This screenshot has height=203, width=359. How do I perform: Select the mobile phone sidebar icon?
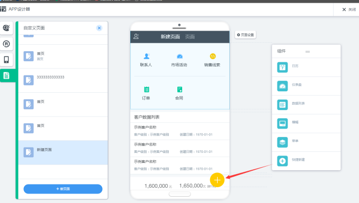[6, 60]
